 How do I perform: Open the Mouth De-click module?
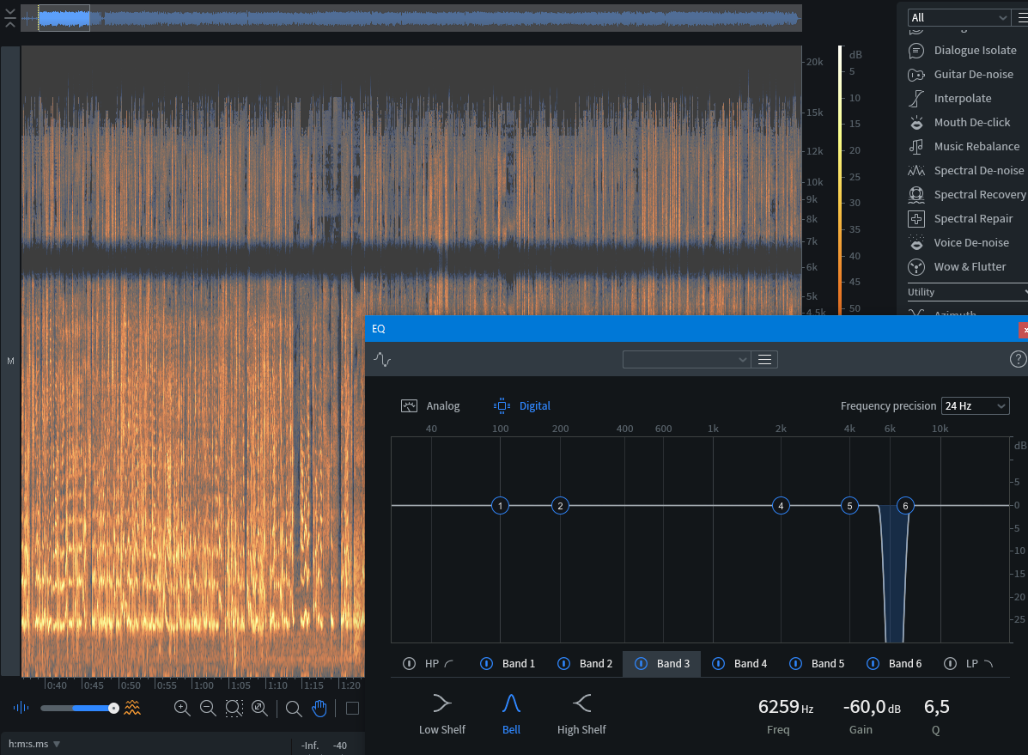(972, 122)
